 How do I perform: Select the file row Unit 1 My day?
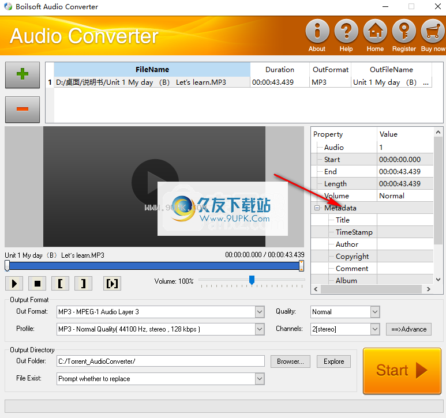point(152,82)
